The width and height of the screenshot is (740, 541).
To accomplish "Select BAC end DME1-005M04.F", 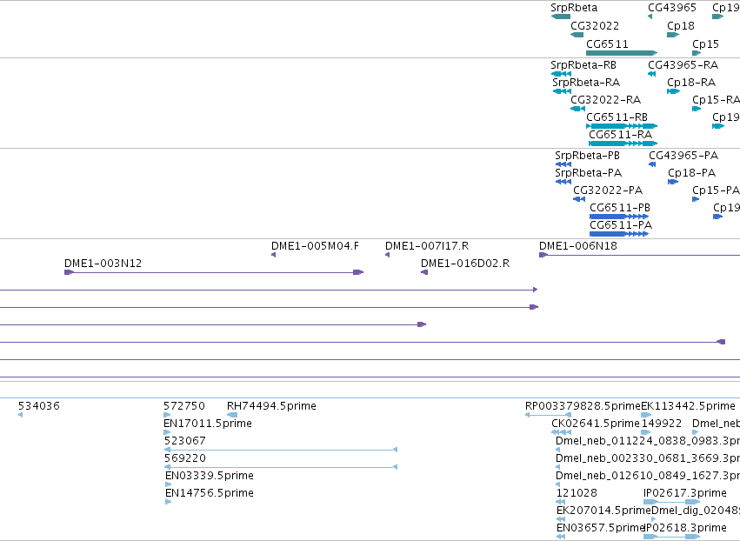I will (315, 246).
